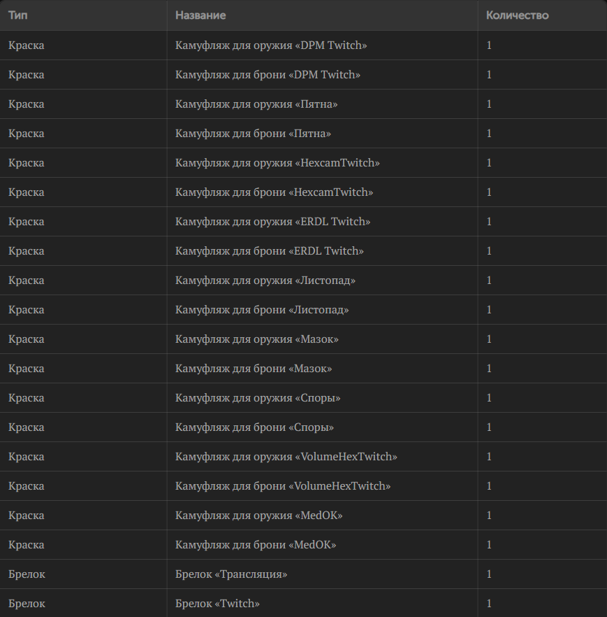Click Камуфляж для брони «Пятна» name

click(253, 134)
